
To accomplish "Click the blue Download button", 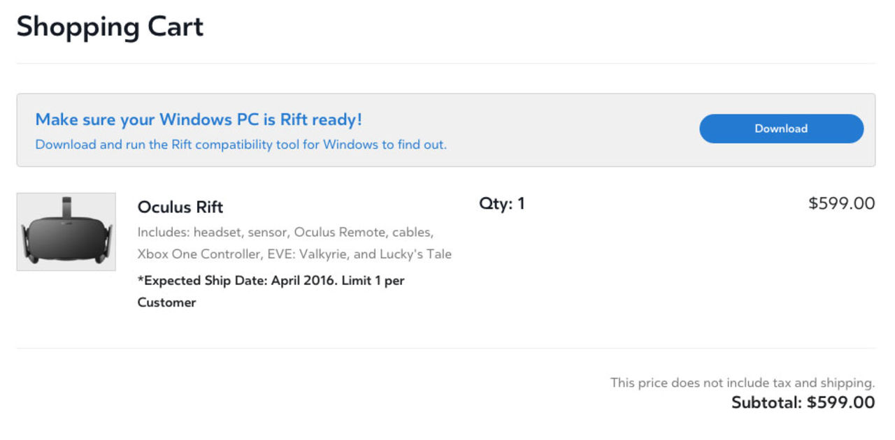I will point(781,129).
